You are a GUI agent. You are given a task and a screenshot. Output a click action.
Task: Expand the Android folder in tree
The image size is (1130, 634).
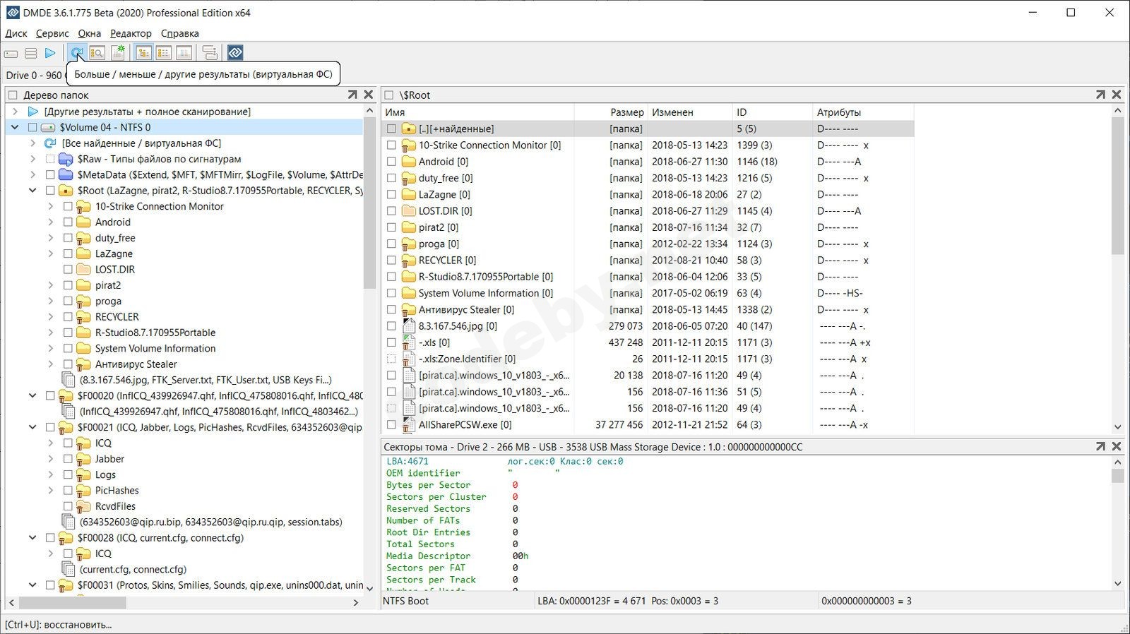(50, 222)
